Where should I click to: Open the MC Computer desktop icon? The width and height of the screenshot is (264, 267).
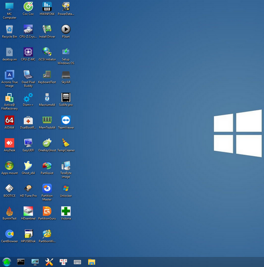9,10
